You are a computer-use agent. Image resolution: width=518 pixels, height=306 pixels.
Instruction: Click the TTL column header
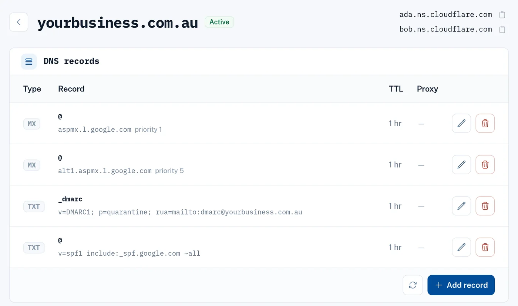396,89
